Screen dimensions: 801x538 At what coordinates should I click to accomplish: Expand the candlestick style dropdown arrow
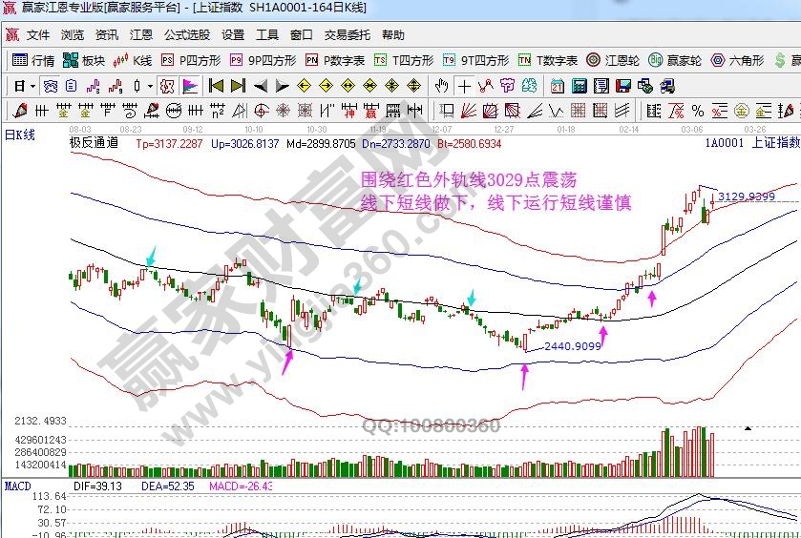point(149,86)
